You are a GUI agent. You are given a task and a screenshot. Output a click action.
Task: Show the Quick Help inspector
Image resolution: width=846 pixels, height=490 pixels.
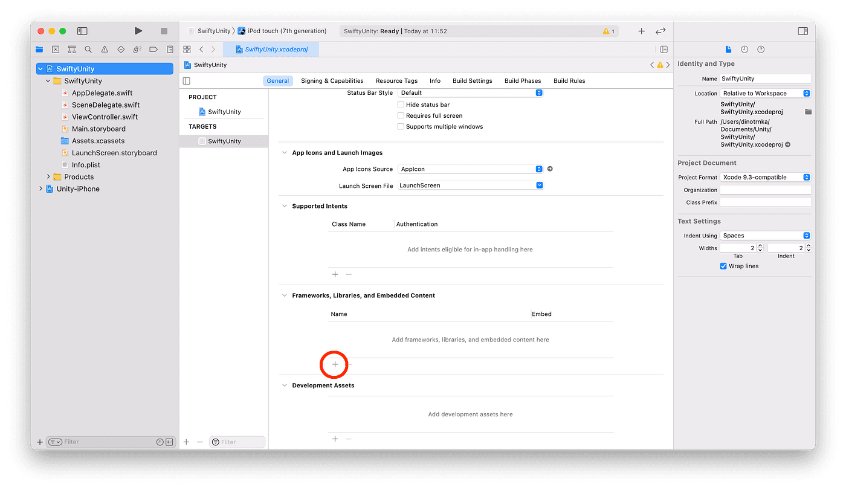click(x=761, y=50)
